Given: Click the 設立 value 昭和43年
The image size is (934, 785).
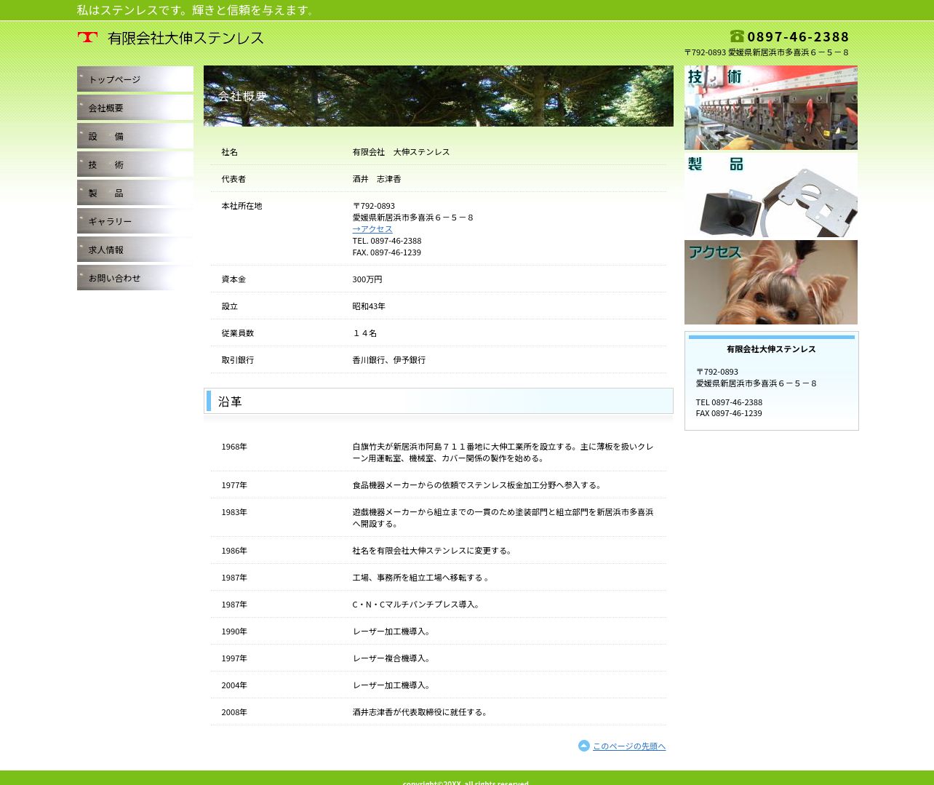Looking at the screenshot, I should coord(369,306).
